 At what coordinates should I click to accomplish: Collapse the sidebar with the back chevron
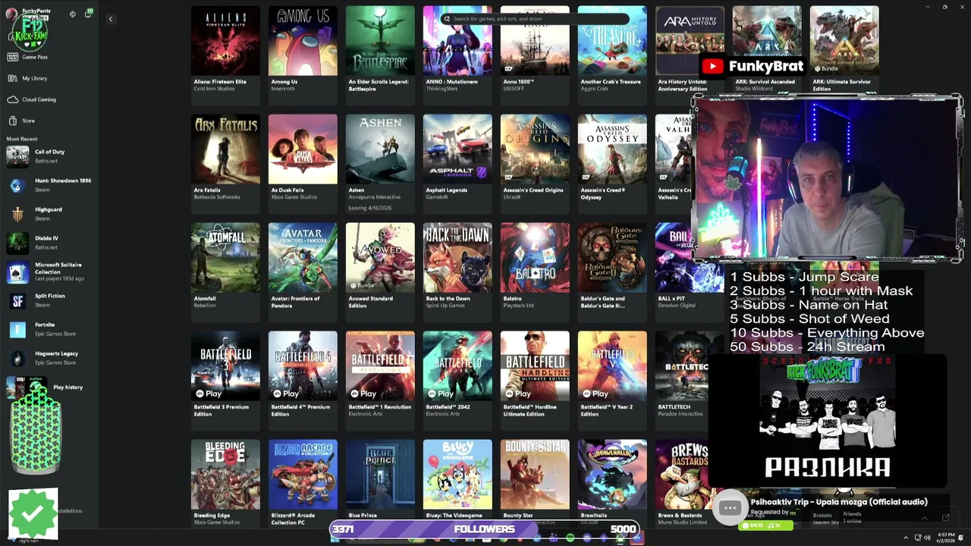point(110,19)
